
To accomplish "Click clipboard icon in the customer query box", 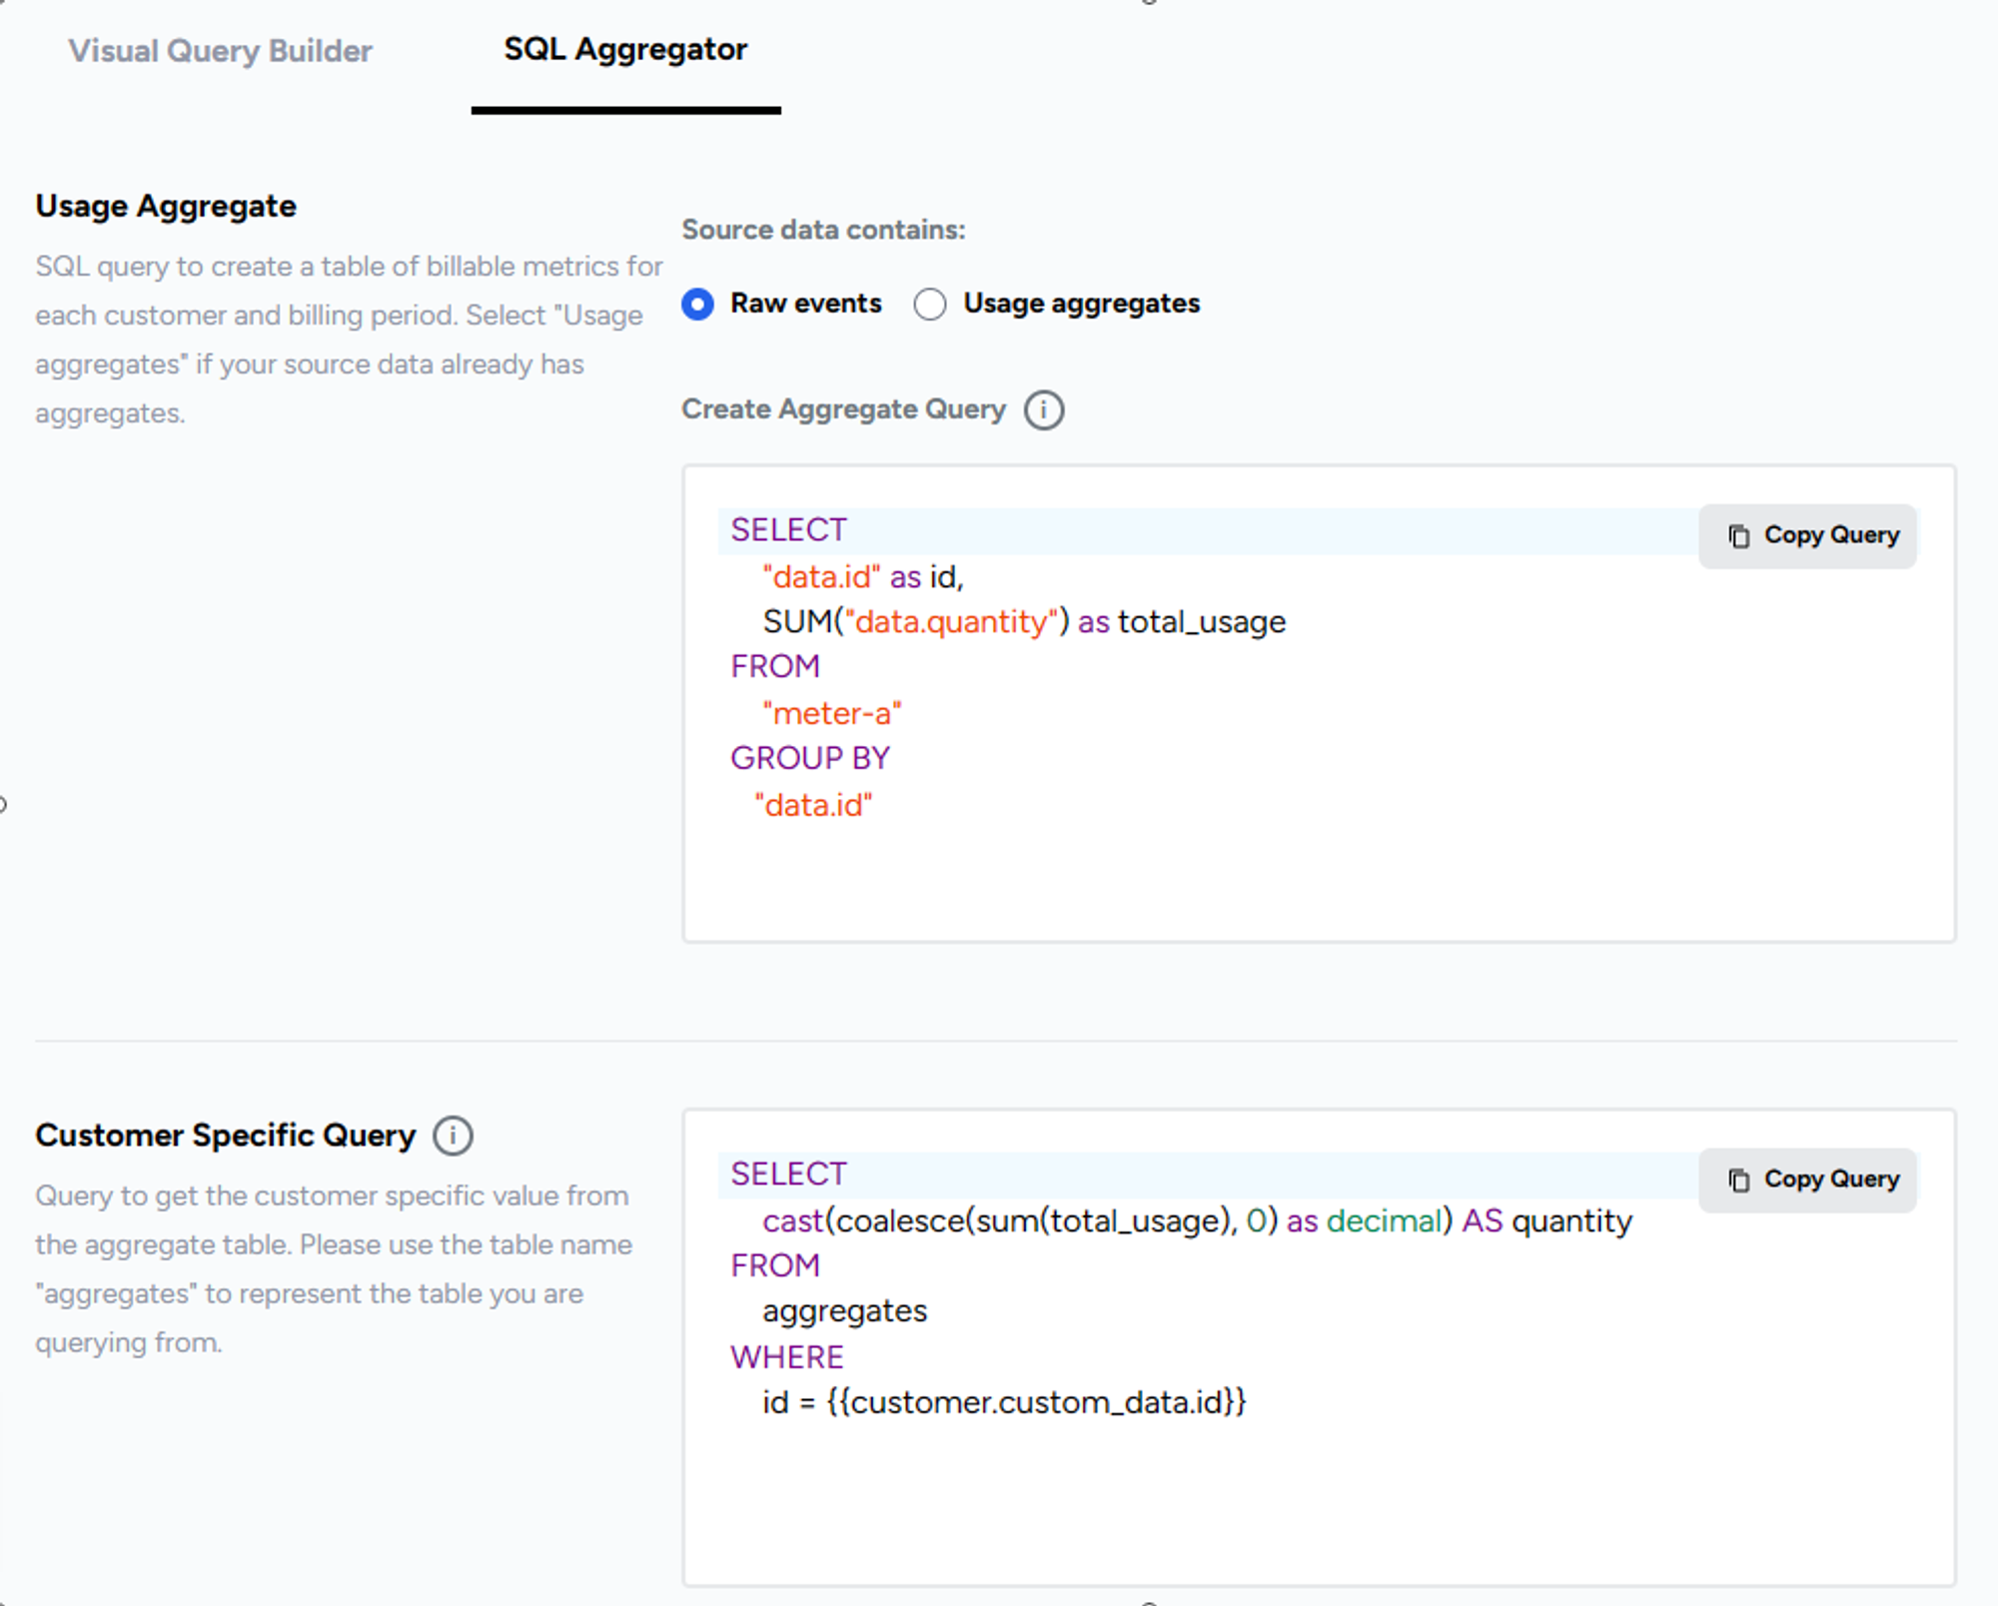I will [1738, 1181].
